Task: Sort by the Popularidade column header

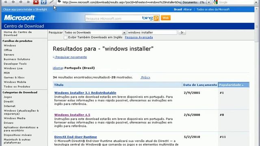Action: click(x=234, y=85)
